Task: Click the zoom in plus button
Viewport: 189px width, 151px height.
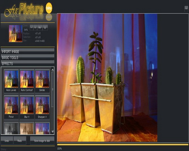Action: coord(35,28)
